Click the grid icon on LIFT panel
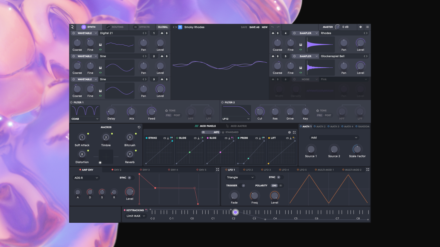This screenshot has height=247, width=440. (294, 138)
